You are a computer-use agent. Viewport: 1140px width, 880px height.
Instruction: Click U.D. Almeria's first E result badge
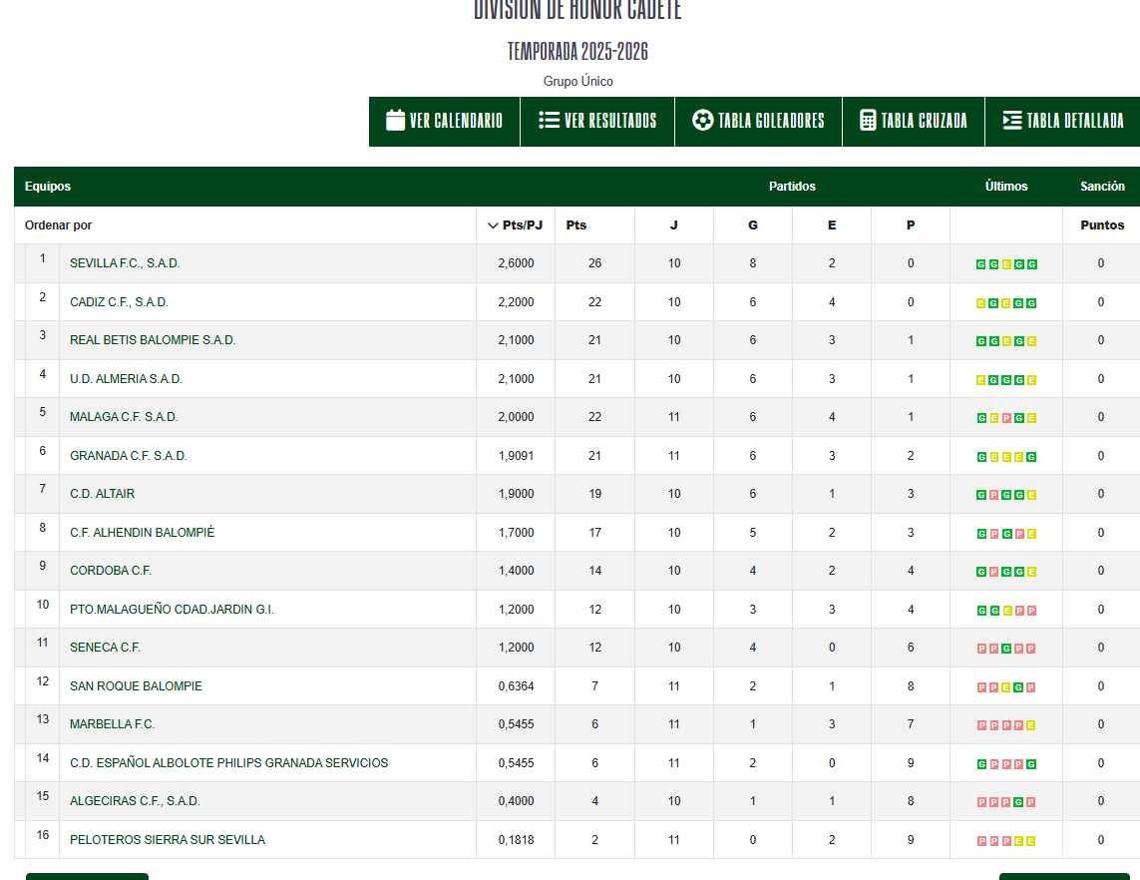[x=980, y=380]
